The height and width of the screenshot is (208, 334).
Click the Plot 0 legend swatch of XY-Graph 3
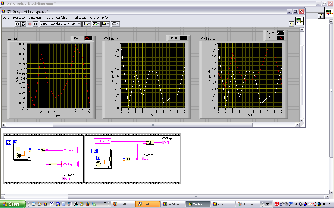(183, 38)
